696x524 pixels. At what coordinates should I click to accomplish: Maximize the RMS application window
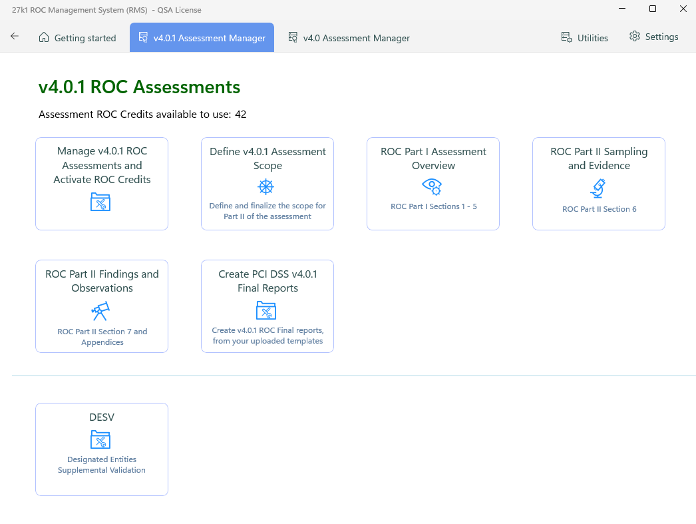(653, 9)
